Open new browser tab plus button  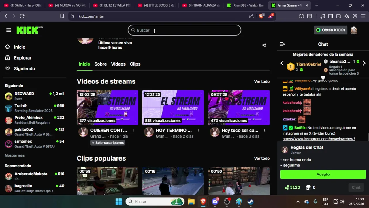point(317,5)
